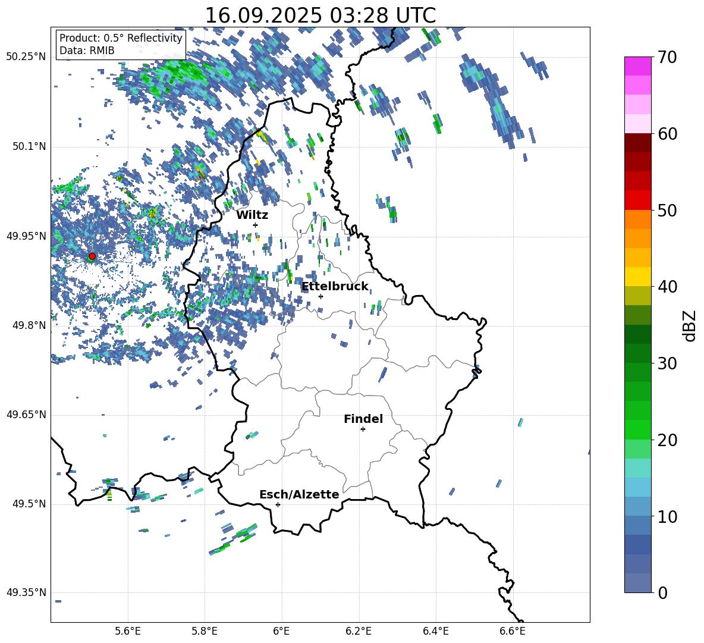This screenshot has width=704, height=643.
Task: Click the latitude label 49.5°N
Action: [x=29, y=504]
